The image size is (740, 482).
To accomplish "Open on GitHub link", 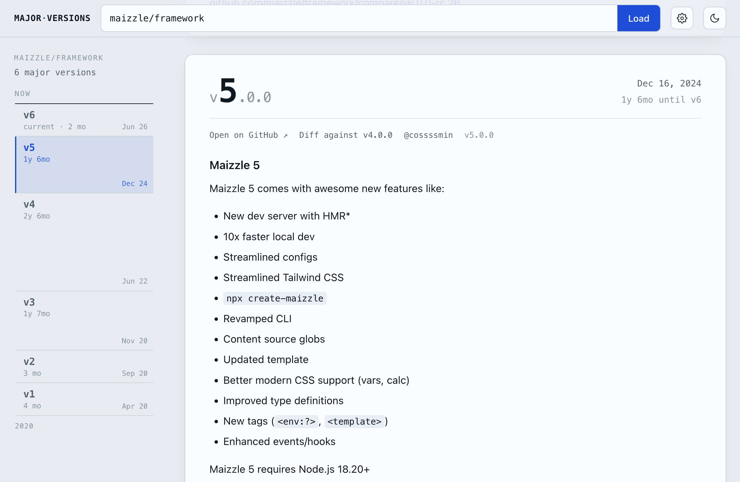I will click(248, 135).
